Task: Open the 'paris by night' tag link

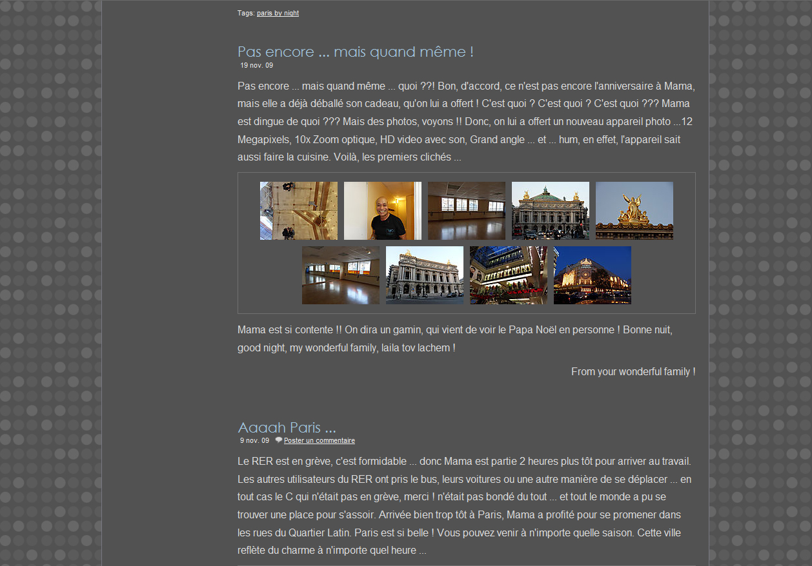Action: (278, 13)
